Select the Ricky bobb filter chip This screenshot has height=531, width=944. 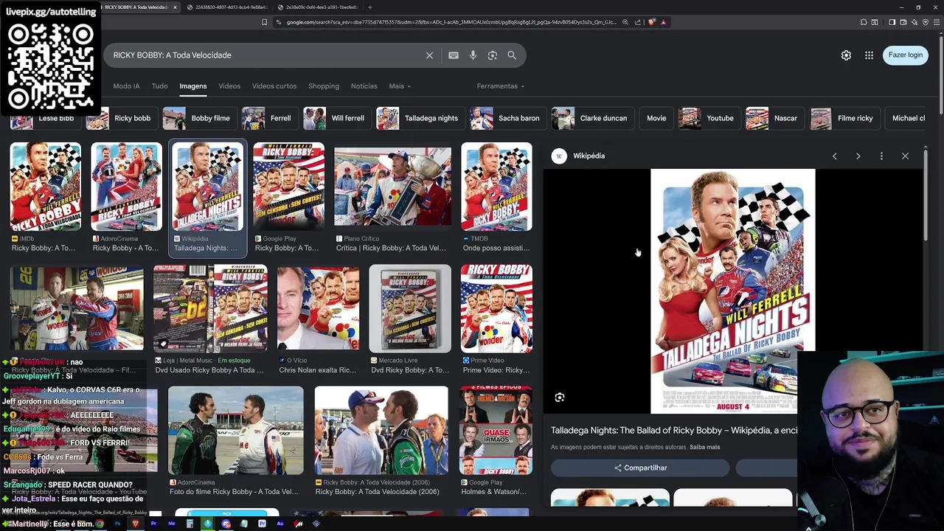tap(122, 118)
